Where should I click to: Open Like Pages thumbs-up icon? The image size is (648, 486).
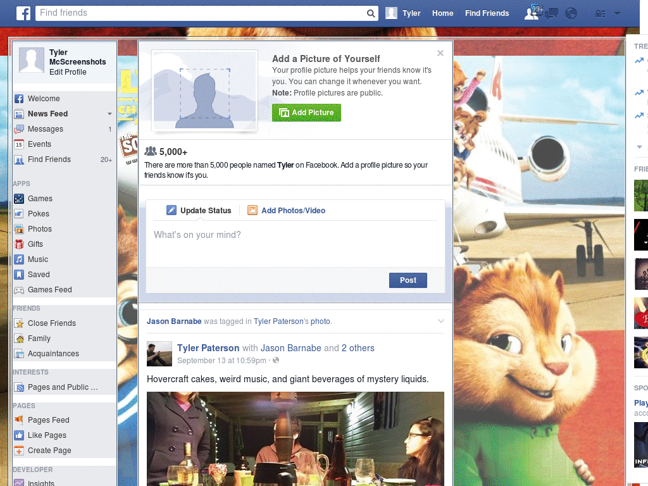point(19,435)
